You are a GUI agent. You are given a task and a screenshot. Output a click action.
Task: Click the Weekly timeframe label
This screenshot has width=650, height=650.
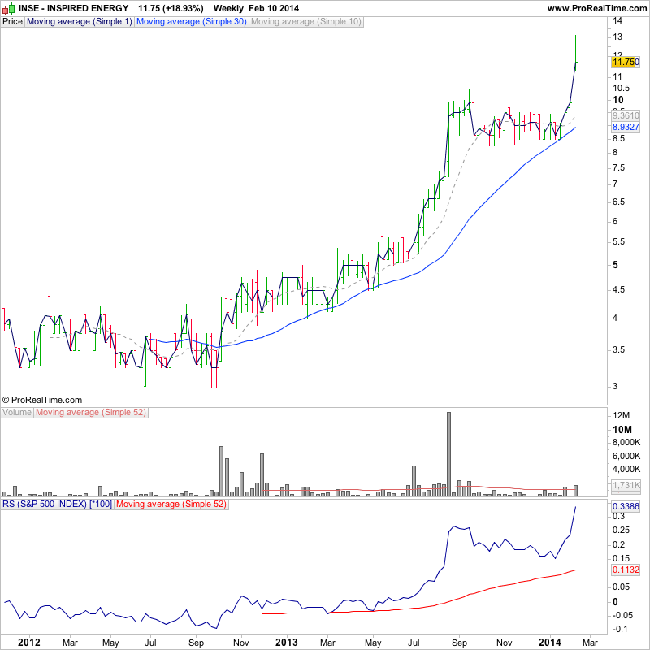[x=228, y=8]
